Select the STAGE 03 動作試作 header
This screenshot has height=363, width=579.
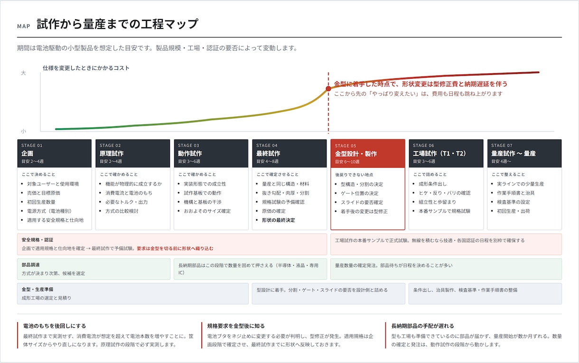click(x=211, y=153)
